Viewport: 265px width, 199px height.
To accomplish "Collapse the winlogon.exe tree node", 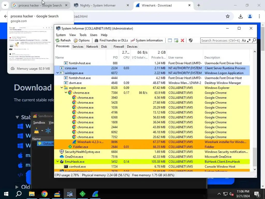I will 57,73.
